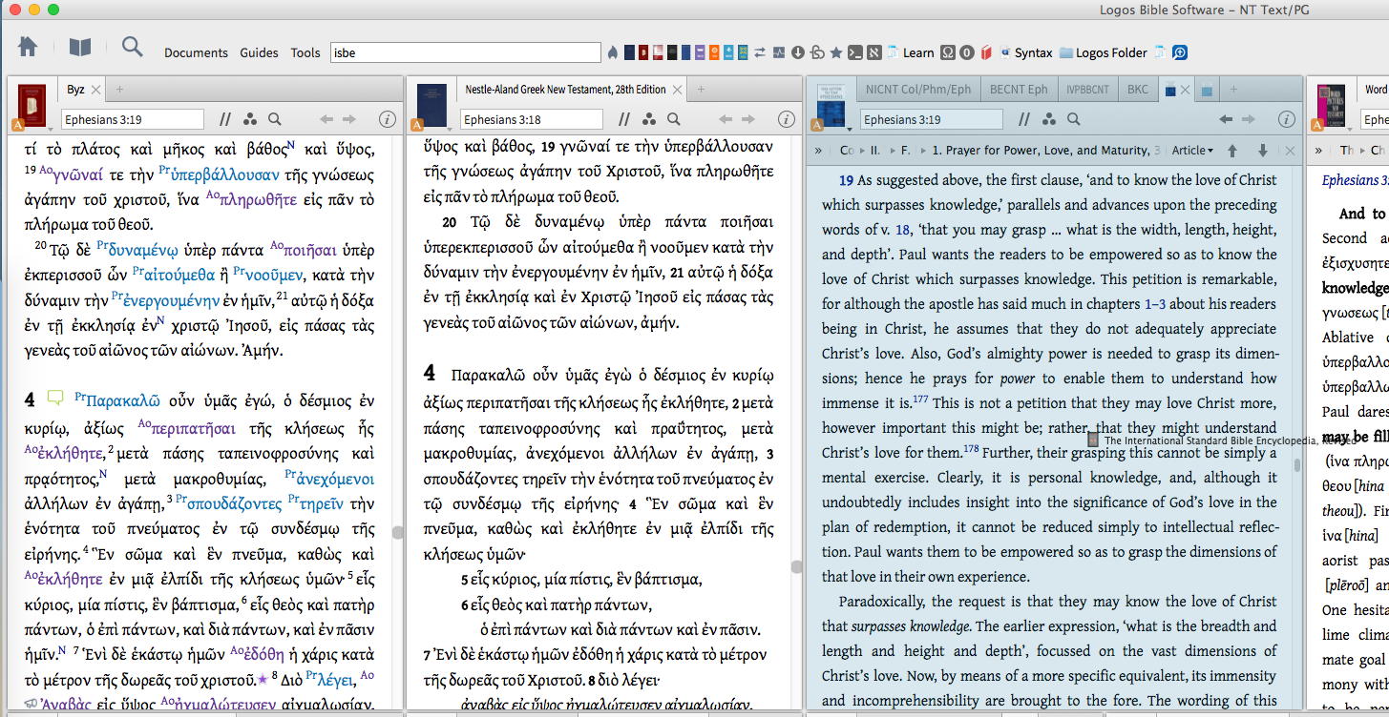This screenshot has height=717, width=1389.
Task: Click the Greek omega shortcut icon
Action: click(x=948, y=52)
